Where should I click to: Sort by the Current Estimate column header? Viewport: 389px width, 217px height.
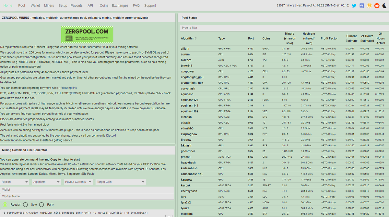pyautogui.click(x=351, y=38)
